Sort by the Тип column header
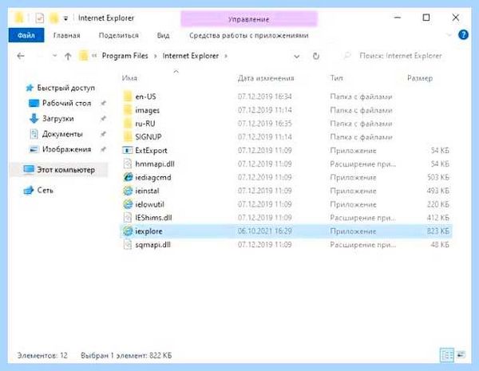Screen dimensions: 479x371 click(x=336, y=78)
